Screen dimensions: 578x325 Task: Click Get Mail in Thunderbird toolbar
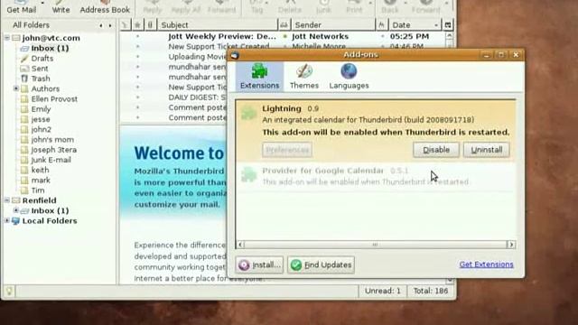point(21,7)
